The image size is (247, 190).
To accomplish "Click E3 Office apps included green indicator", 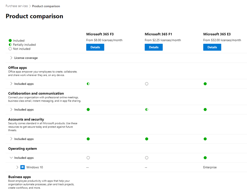I will pyautogui.click(x=205, y=84).
